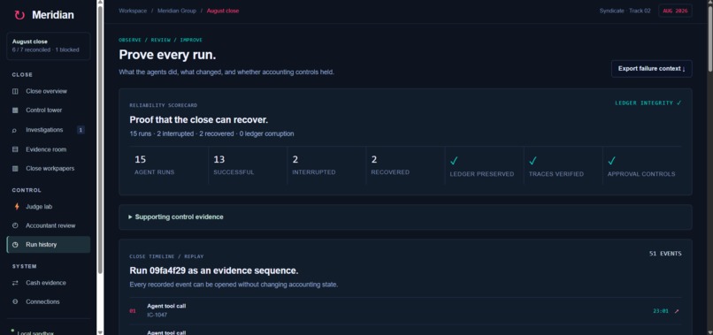
Task: Click the Interrupted 2 stat
Action: 326,166
